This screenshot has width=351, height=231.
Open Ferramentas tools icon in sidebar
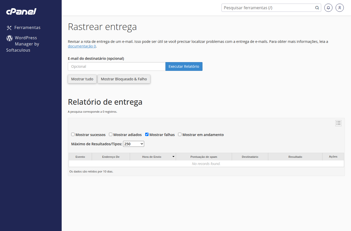tap(9, 28)
